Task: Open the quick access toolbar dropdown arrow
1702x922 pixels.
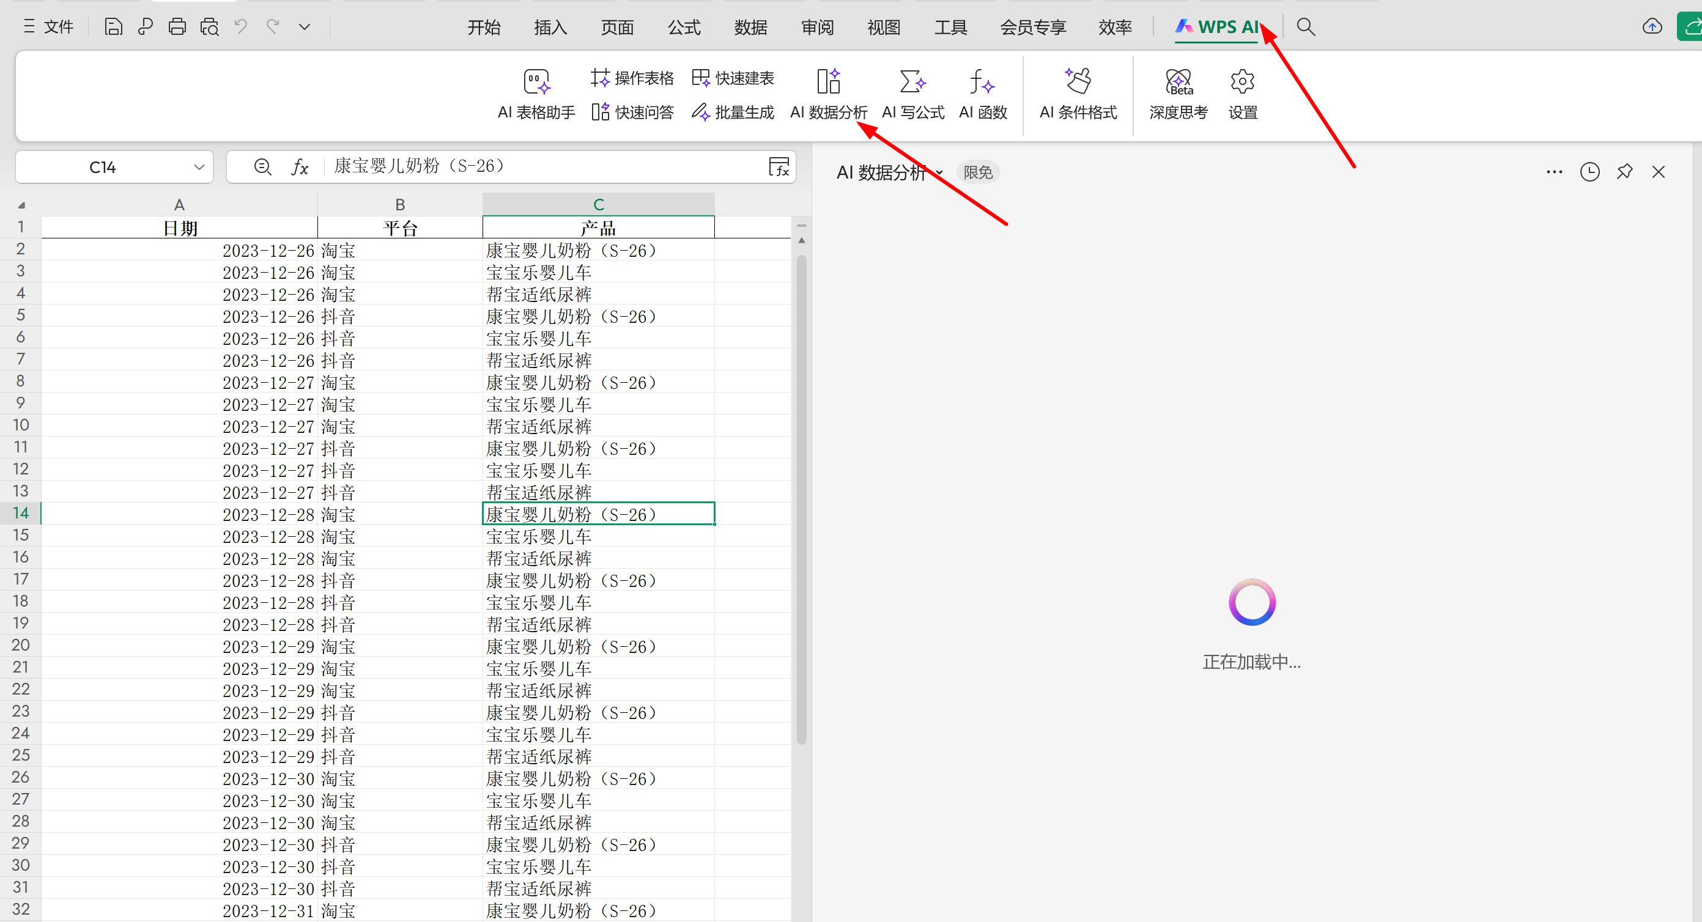Action: (305, 27)
